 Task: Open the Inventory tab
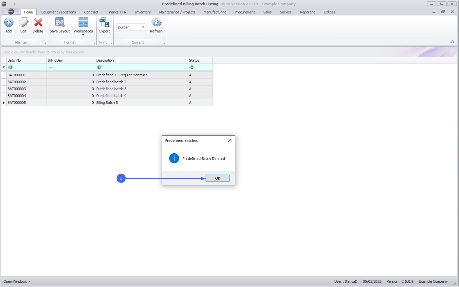coord(143,12)
